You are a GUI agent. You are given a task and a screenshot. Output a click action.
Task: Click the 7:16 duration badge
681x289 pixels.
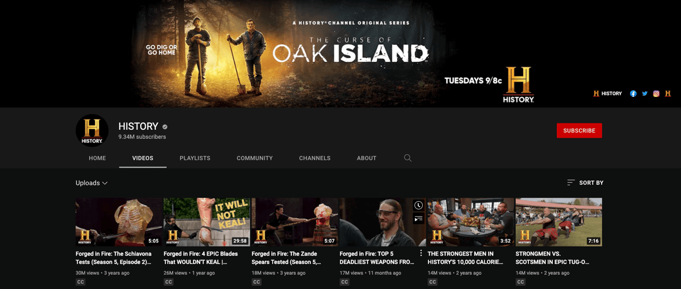[594, 241]
